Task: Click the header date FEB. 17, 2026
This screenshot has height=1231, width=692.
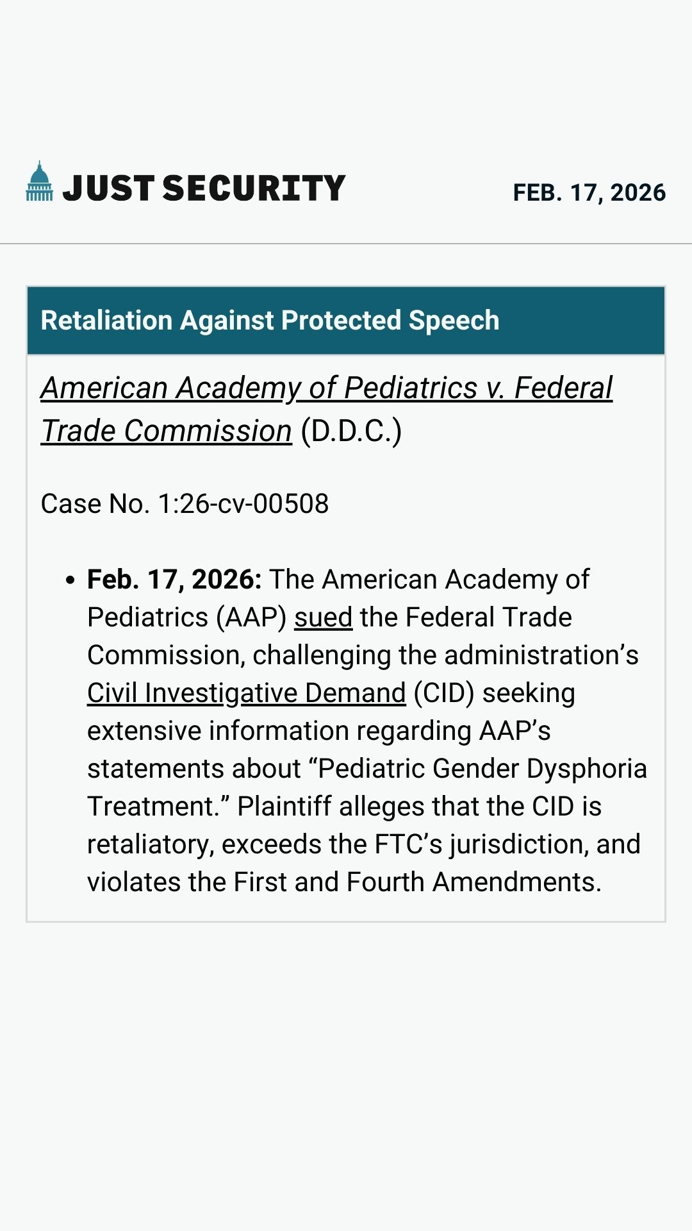Action: pyautogui.click(x=589, y=192)
